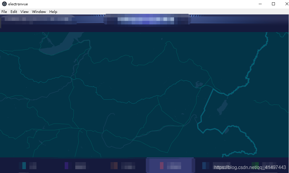Select the bottom tab with brown icon
The image size is (289, 173).
123,165
